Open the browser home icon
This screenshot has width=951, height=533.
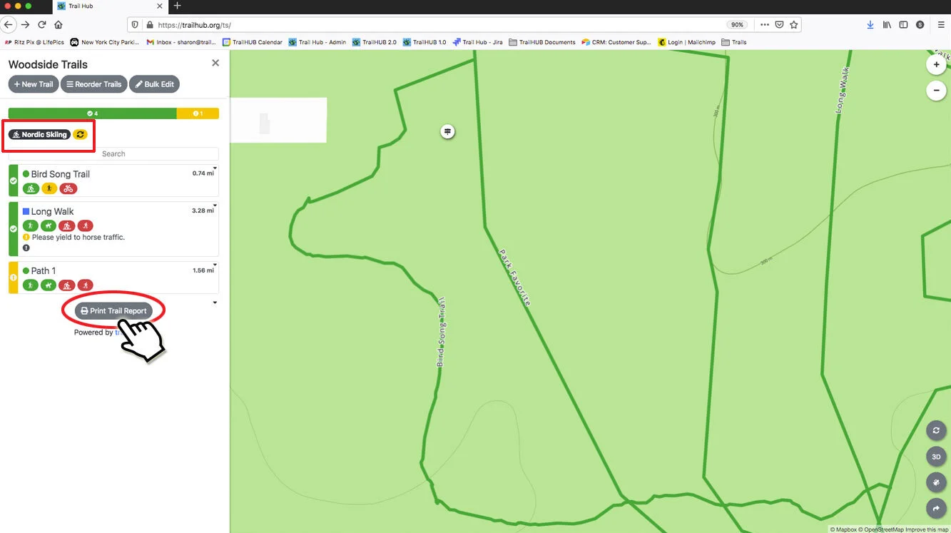[59, 24]
